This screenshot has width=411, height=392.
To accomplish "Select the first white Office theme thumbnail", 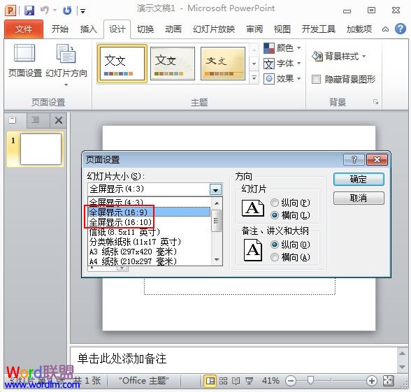I will [x=122, y=64].
